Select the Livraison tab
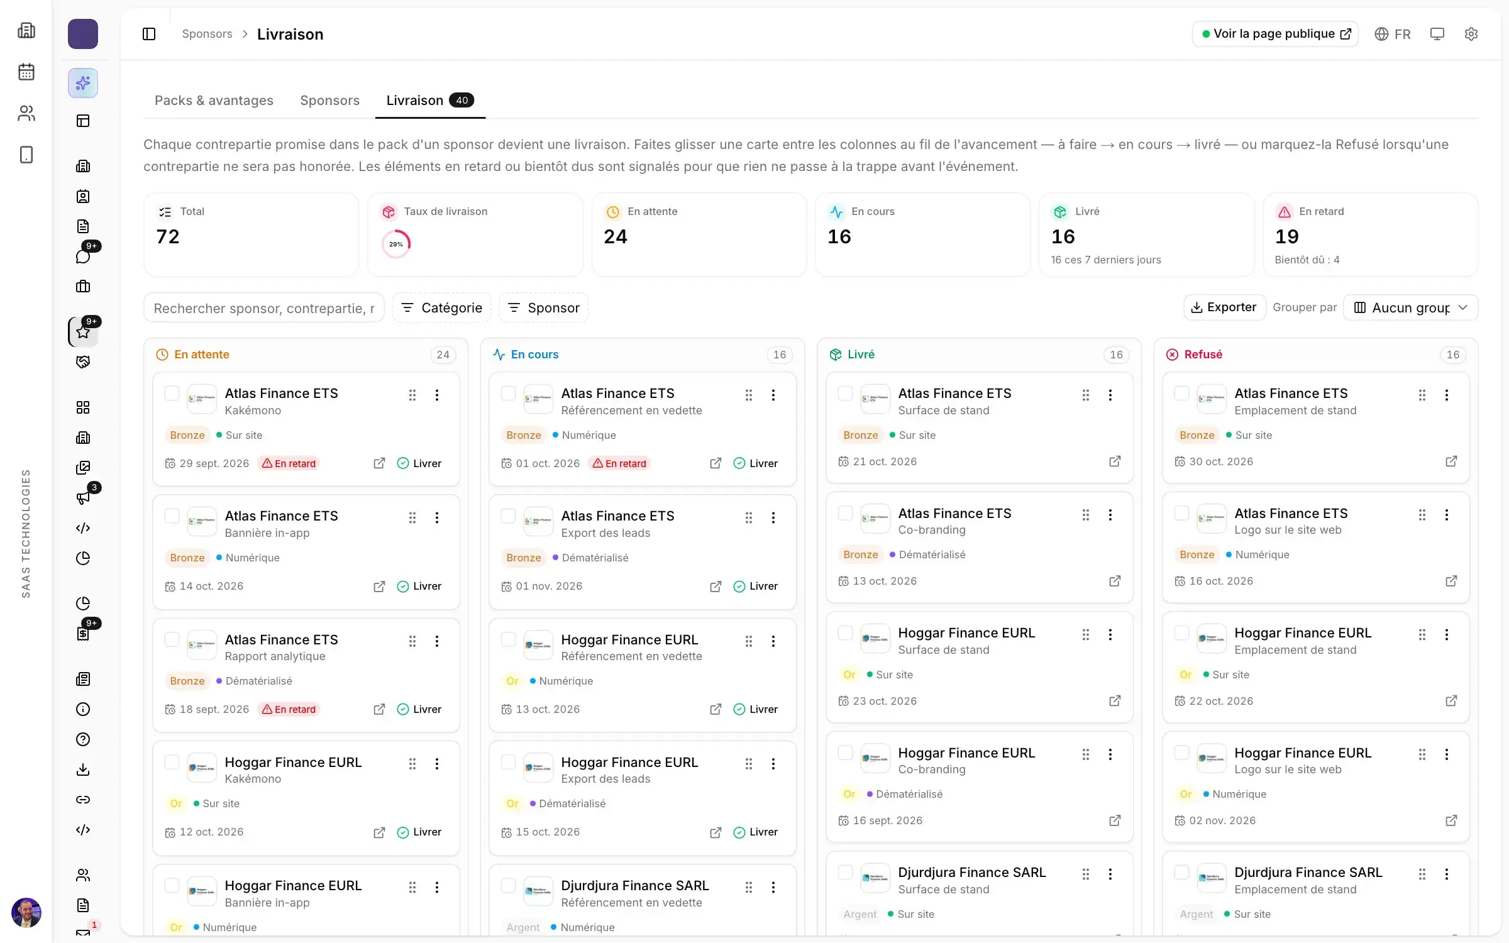The height and width of the screenshot is (943, 1509). click(x=430, y=101)
